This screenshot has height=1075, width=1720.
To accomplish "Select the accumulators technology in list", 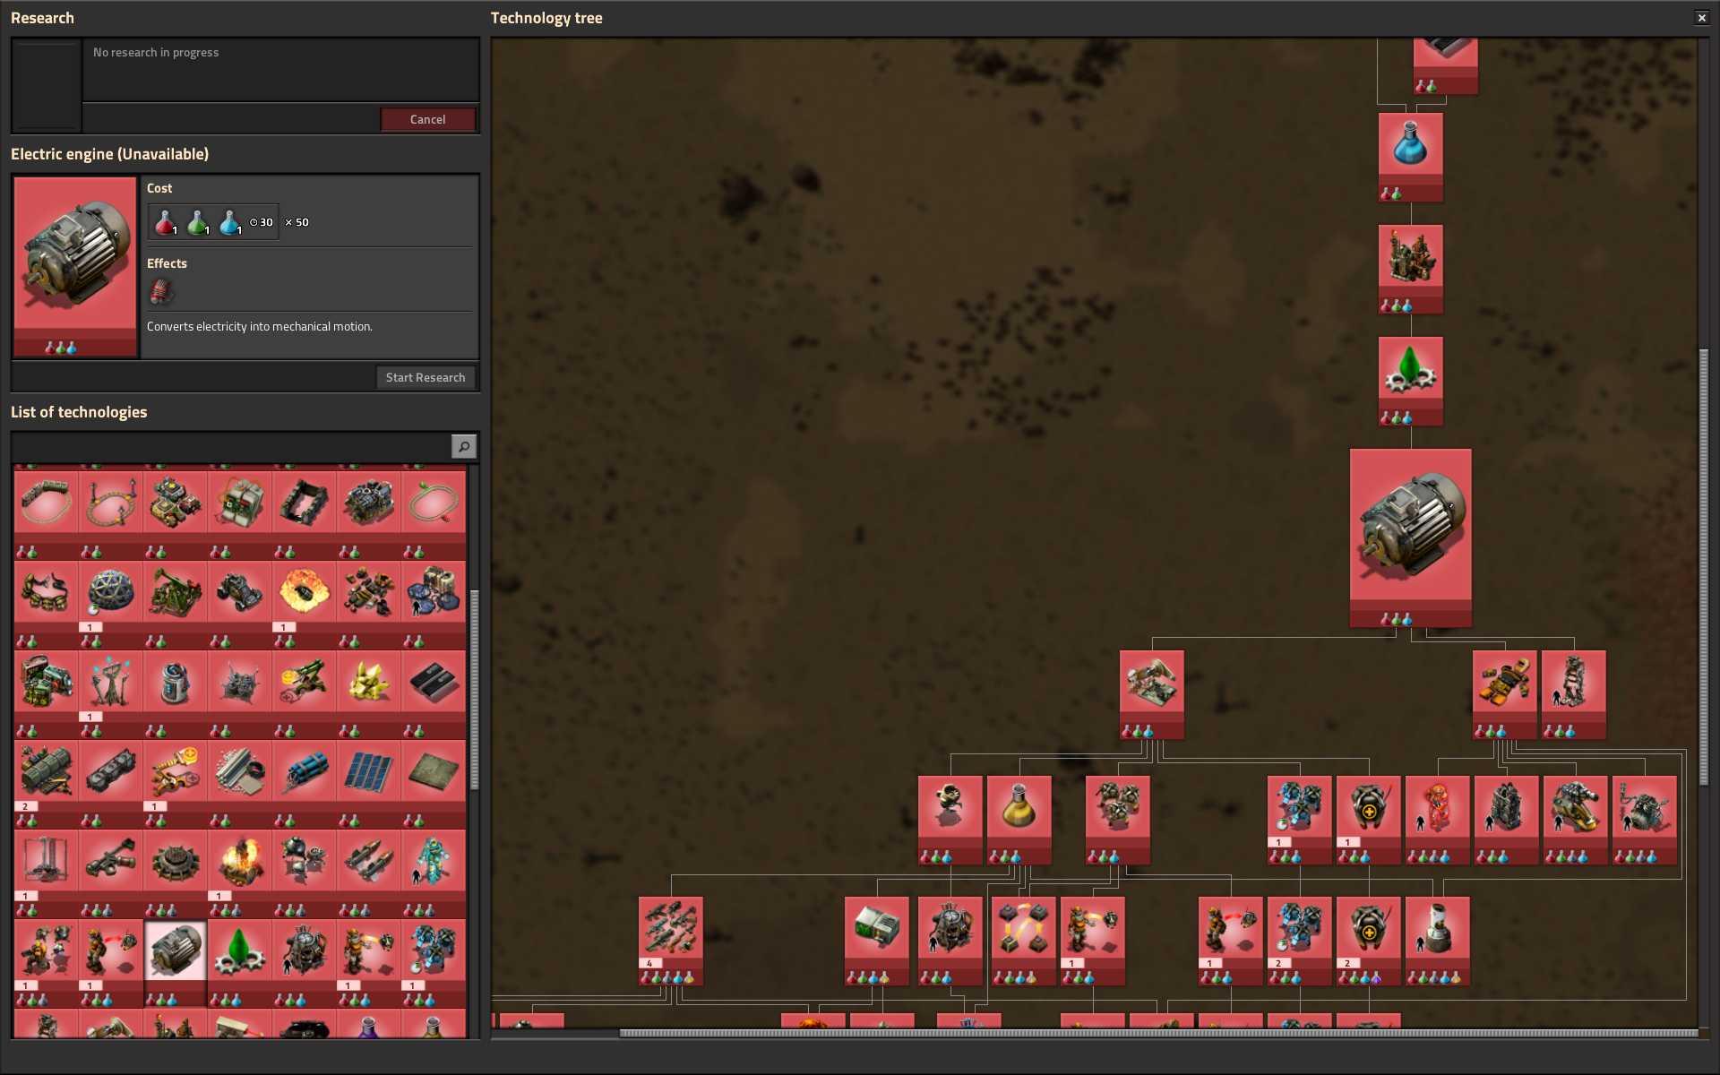I will [x=176, y=694].
